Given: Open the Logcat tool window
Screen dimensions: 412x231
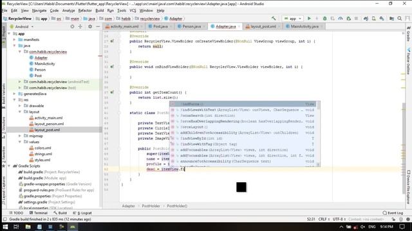Looking at the screenshot, I should tap(82, 213).
